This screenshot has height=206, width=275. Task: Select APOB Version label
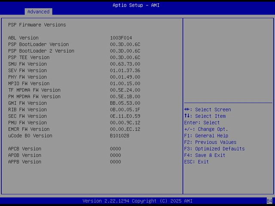[25, 155]
